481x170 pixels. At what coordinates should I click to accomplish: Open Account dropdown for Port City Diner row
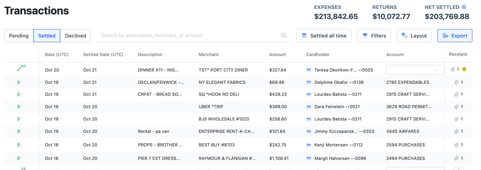(x=415, y=70)
